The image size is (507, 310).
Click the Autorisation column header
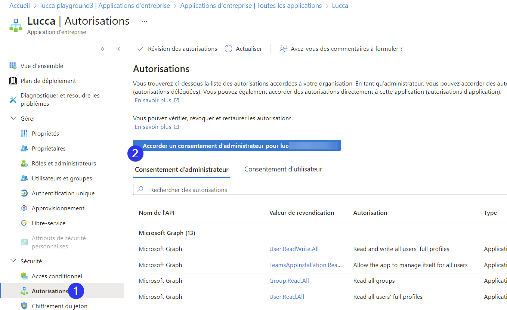370,213
